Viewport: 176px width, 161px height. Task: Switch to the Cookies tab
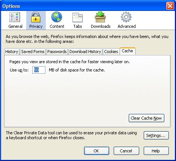[x=111, y=52]
